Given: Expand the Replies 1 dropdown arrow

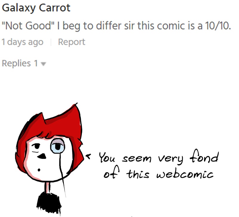Looking at the screenshot, I should [x=43, y=64].
